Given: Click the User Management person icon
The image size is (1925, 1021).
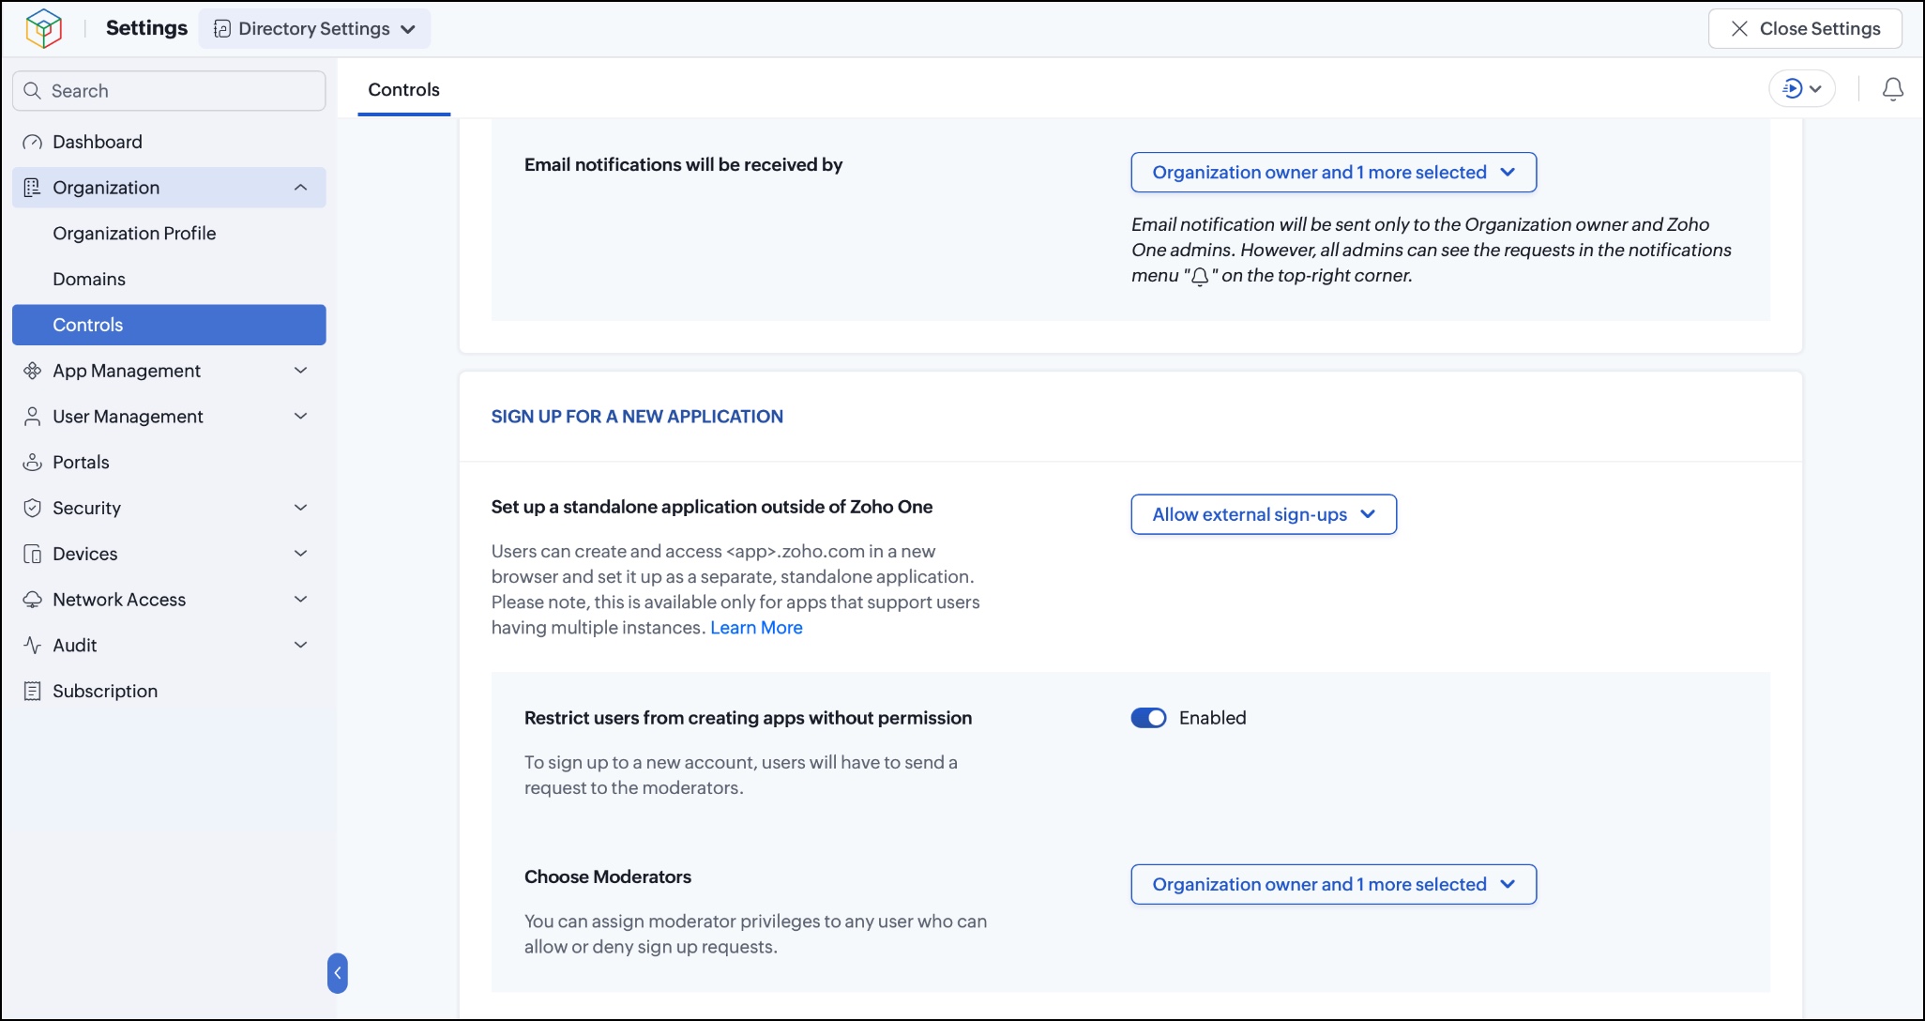Looking at the screenshot, I should point(32,417).
